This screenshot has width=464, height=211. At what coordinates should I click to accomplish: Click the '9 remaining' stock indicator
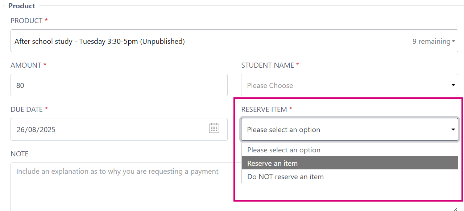431,42
